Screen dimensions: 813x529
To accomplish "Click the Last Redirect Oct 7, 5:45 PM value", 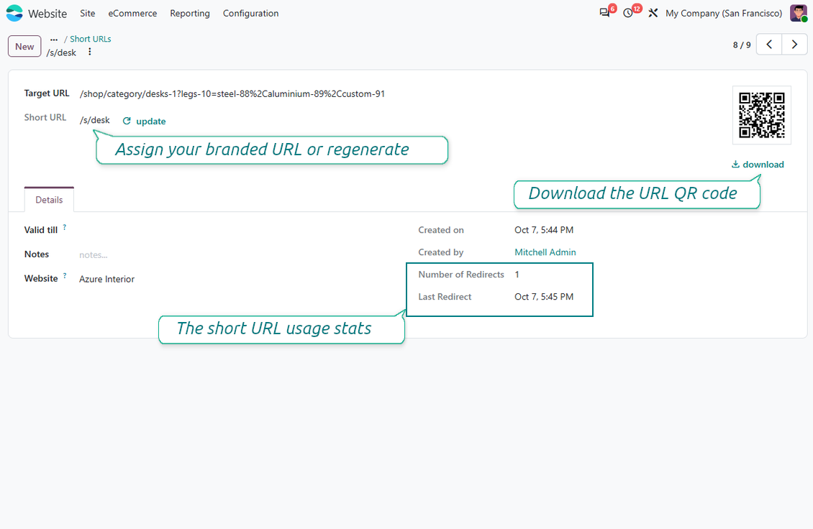I will click(x=544, y=297).
